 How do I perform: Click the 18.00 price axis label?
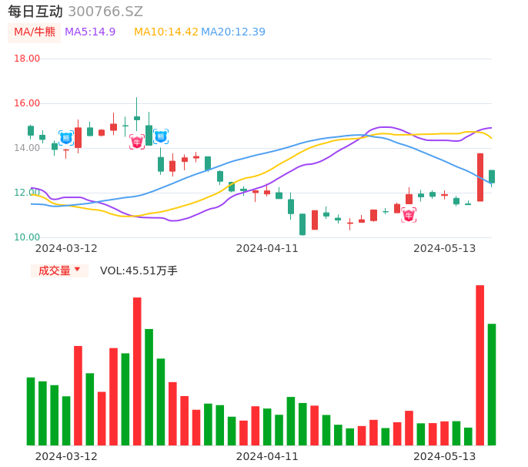tap(27, 59)
